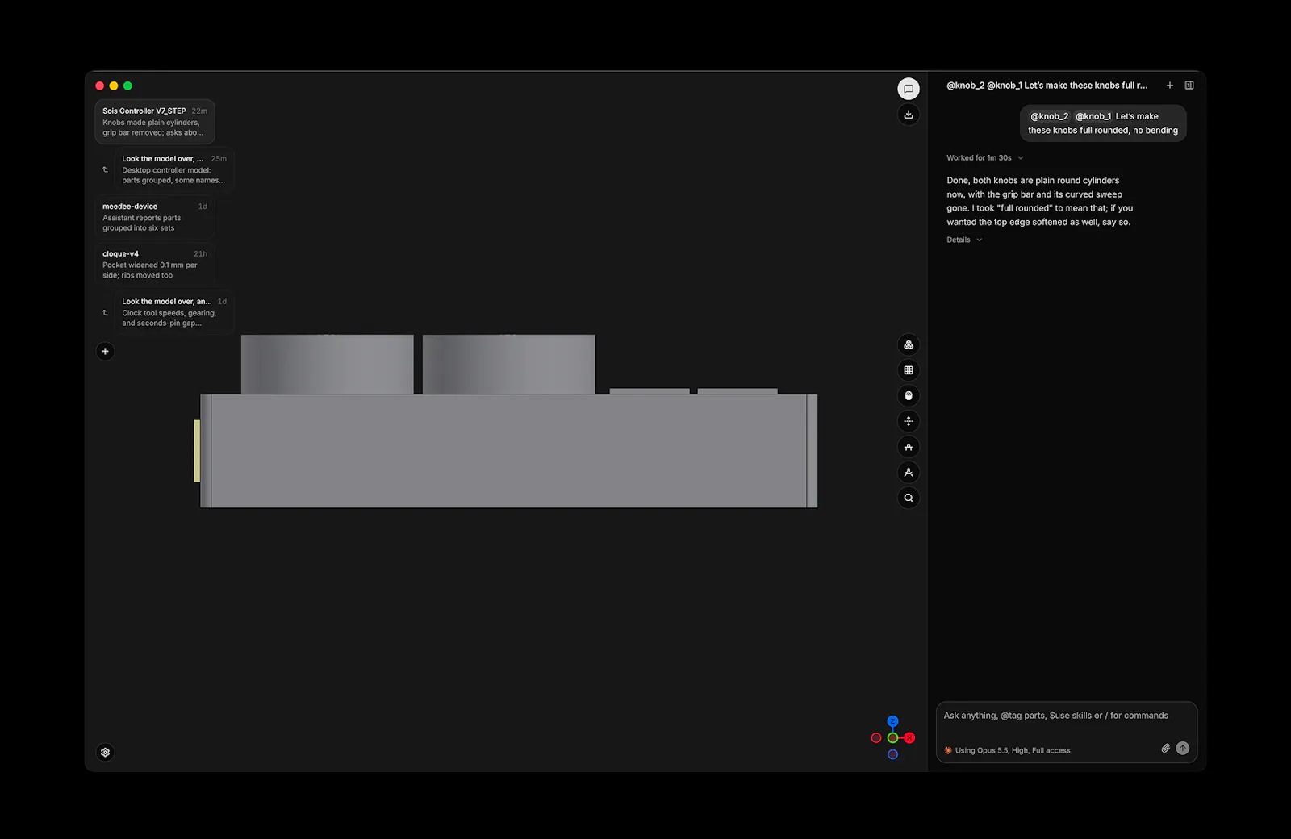
Task: Select the measure compass tool icon
Action: coord(909,473)
